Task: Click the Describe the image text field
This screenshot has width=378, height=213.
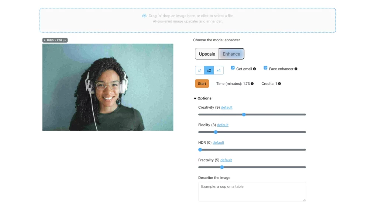Action: 252,192
